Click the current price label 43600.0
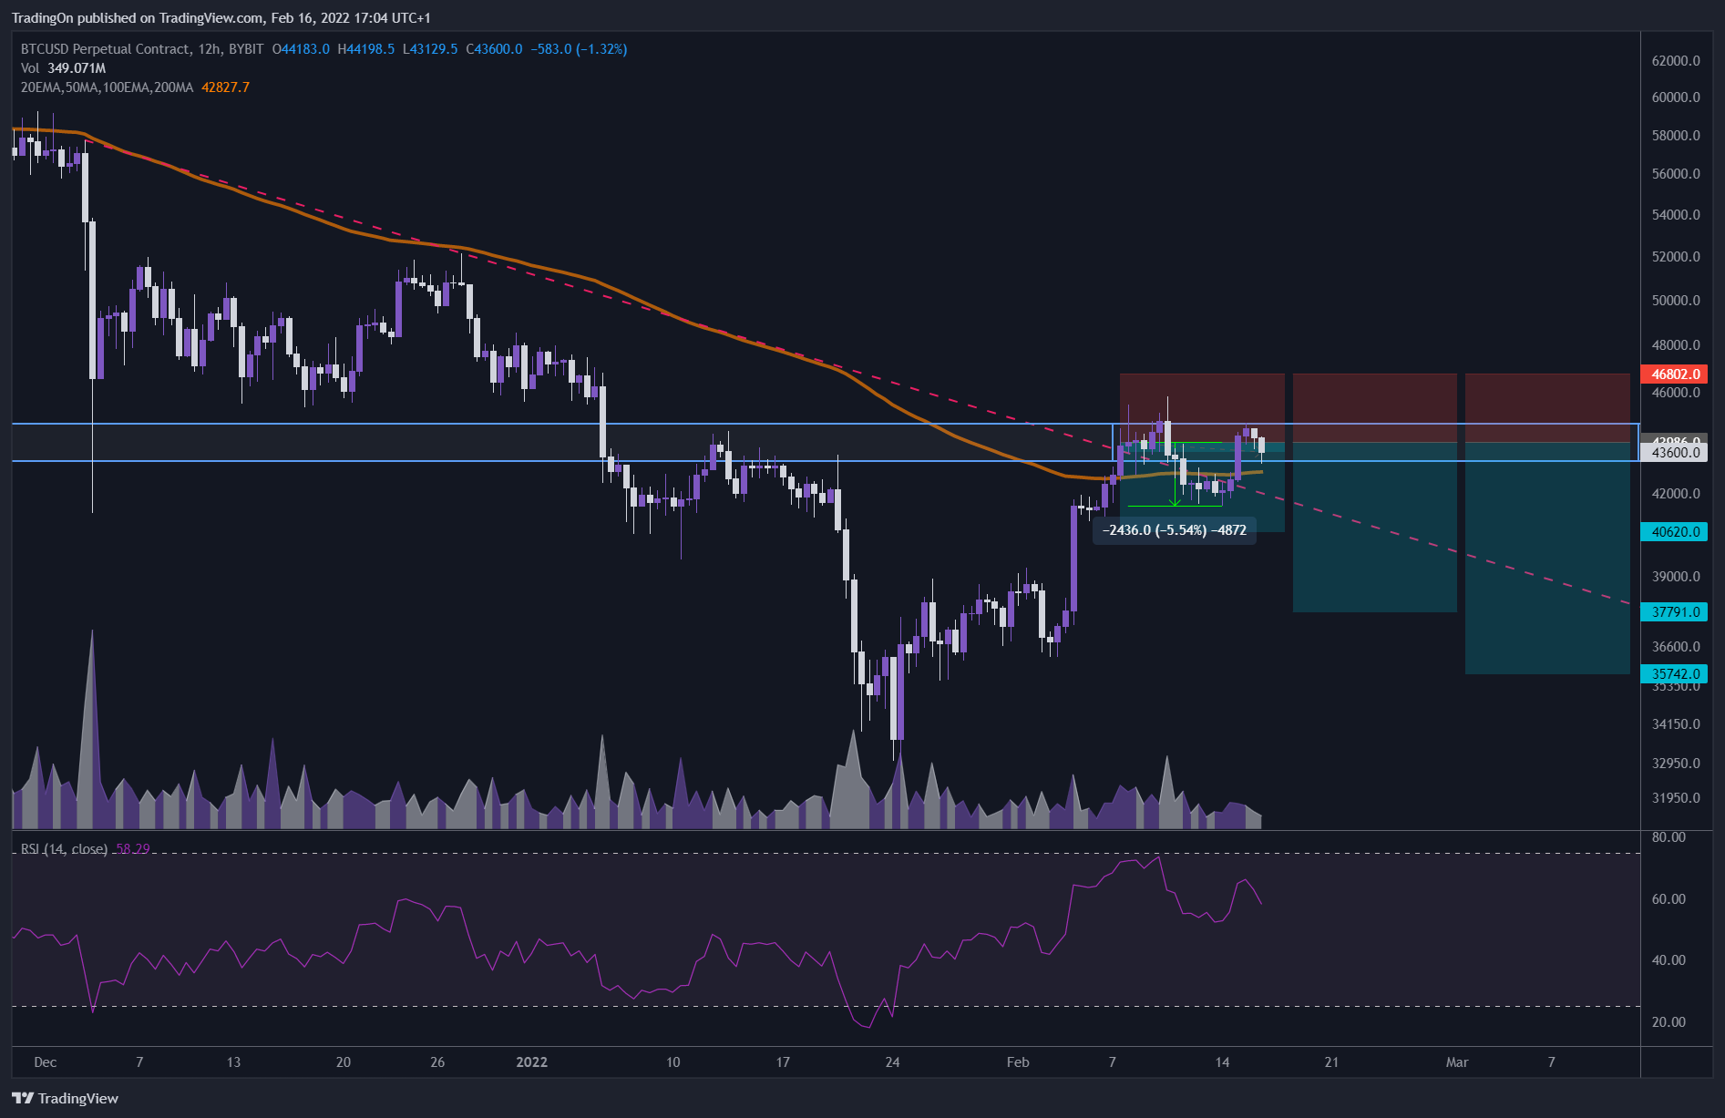The image size is (1725, 1118). coord(1674,453)
